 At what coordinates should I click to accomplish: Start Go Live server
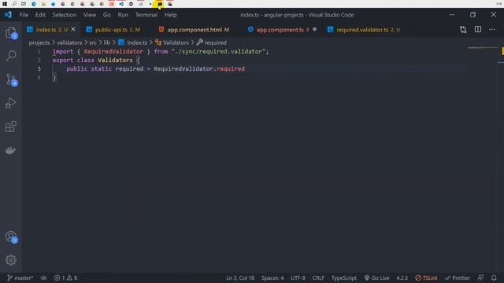point(376,277)
